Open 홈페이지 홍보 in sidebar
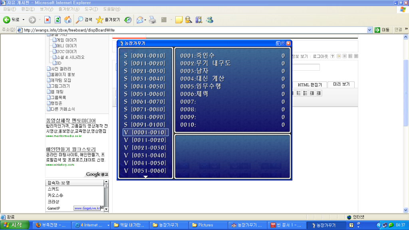 63,75
